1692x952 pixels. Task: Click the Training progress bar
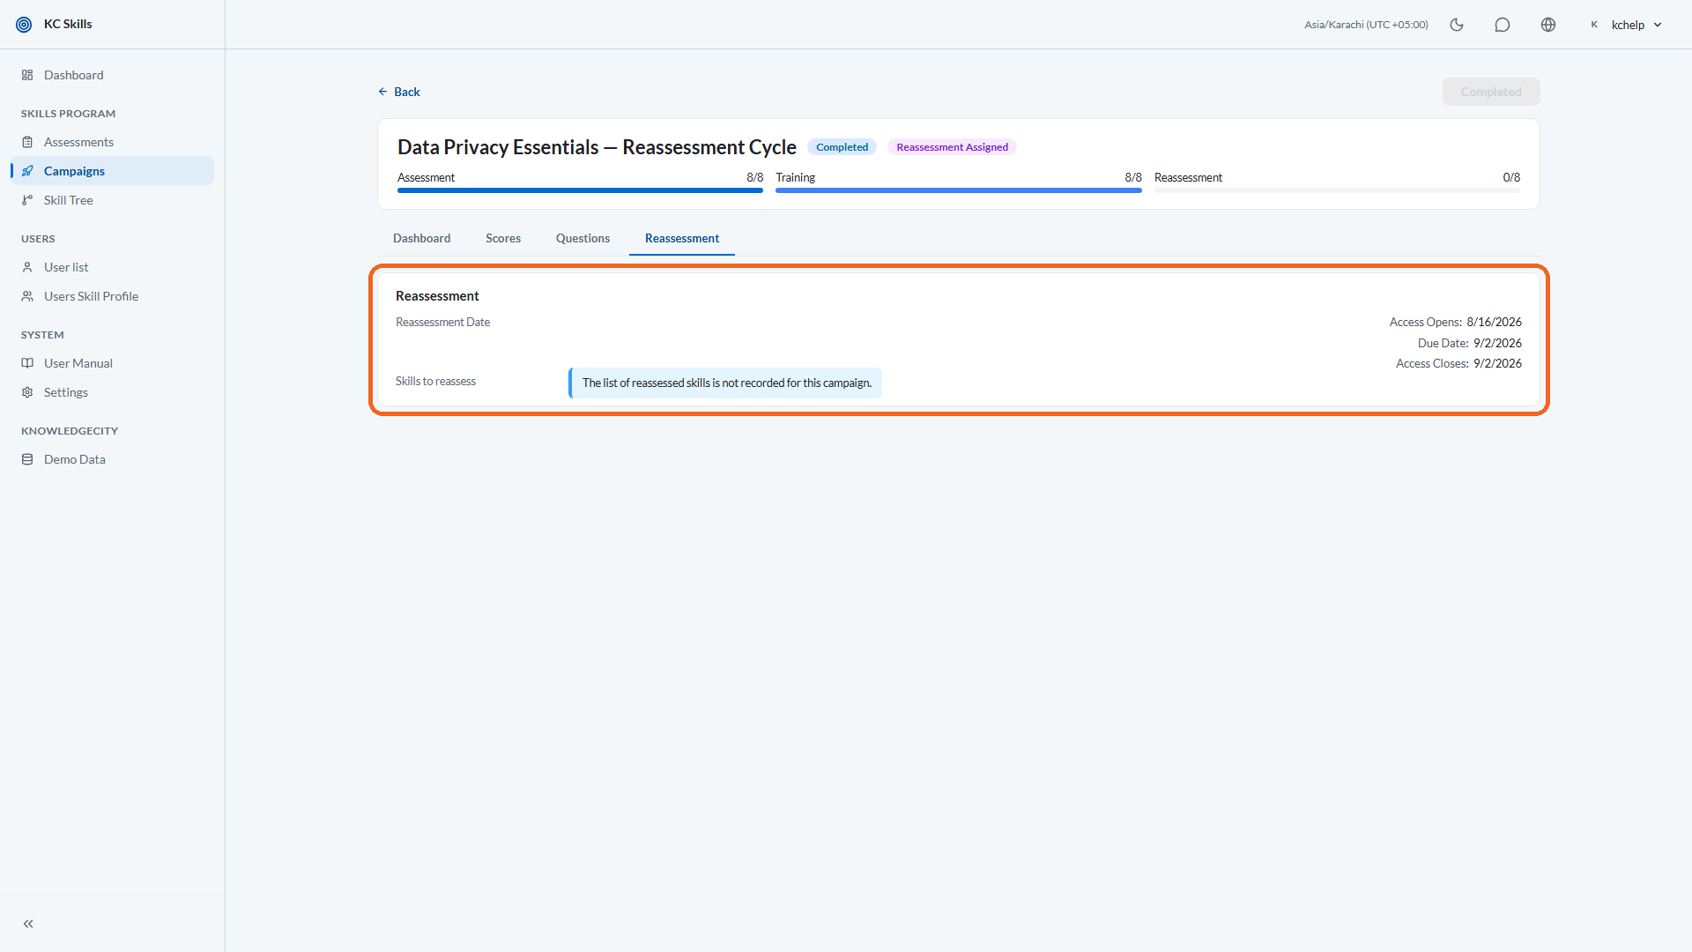pyautogui.click(x=959, y=190)
